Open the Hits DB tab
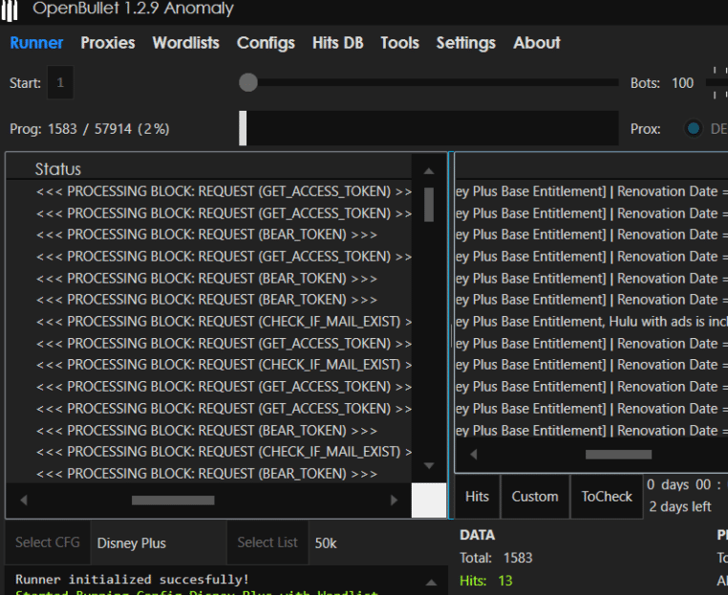 point(338,43)
